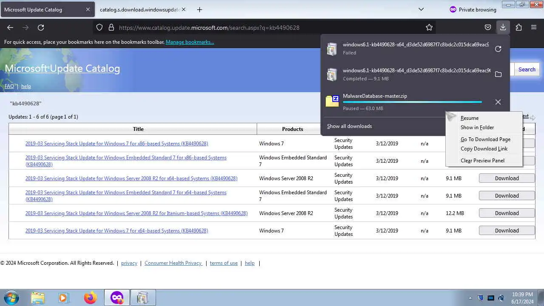
Task: Open Itanium-based Server 2008 R2 update link
Action: coord(136,213)
